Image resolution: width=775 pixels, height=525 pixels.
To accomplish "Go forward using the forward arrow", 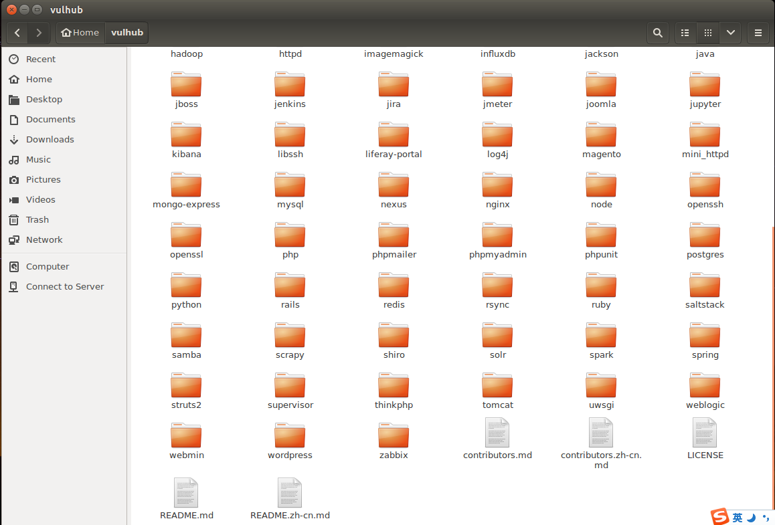I will pyautogui.click(x=39, y=33).
